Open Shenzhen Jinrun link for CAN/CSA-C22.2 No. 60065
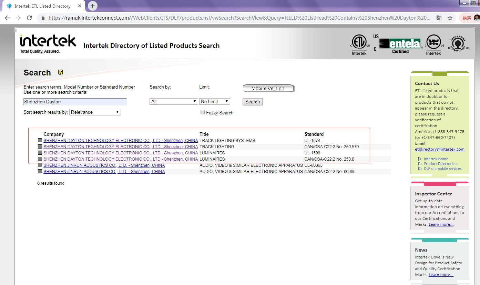 pos(104,171)
